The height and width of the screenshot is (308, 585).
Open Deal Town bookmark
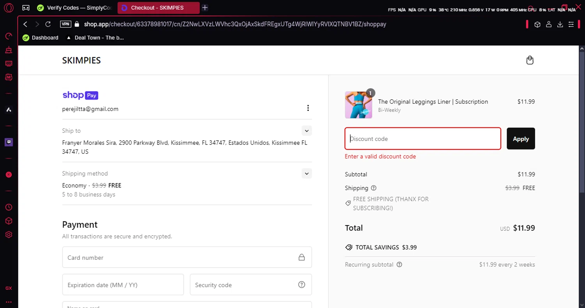pyautogui.click(x=96, y=38)
